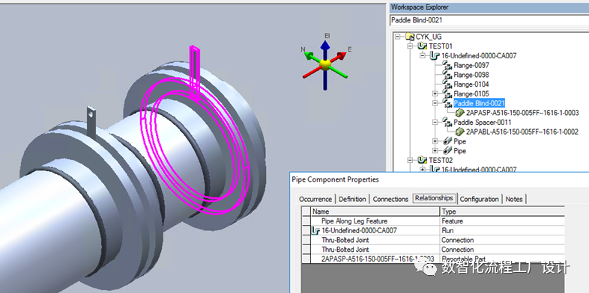
Task: Expand the Flange-0105 tree node
Action: 435,93
